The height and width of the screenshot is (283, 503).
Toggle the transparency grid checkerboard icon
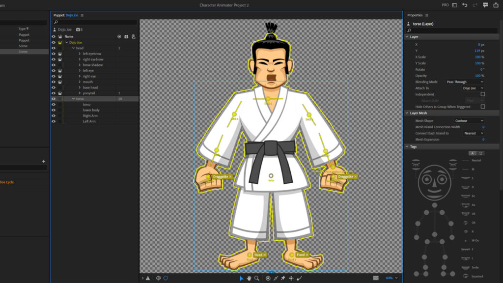point(376,278)
